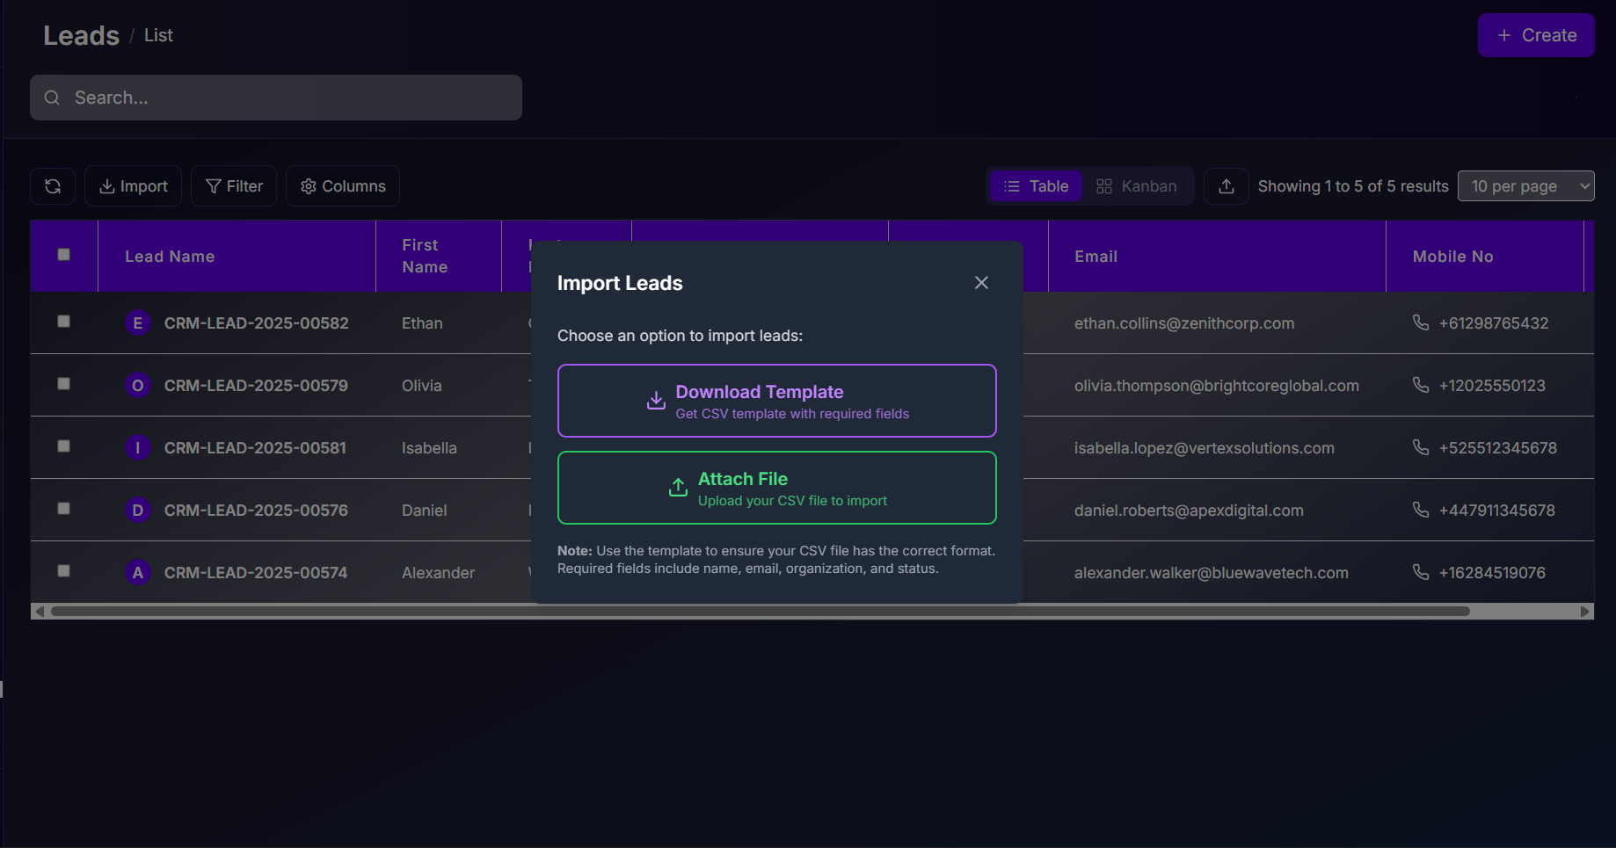Click the phone icon beside +16284519076

[1420, 572]
